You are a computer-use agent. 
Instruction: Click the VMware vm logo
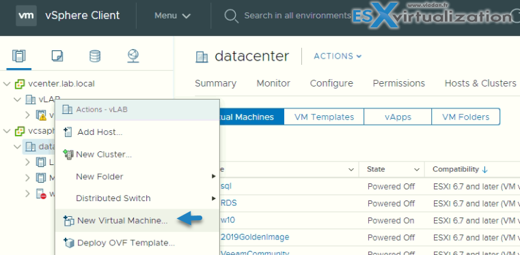point(26,16)
